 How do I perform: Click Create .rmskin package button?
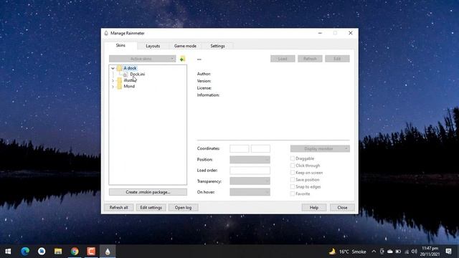tap(148, 192)
